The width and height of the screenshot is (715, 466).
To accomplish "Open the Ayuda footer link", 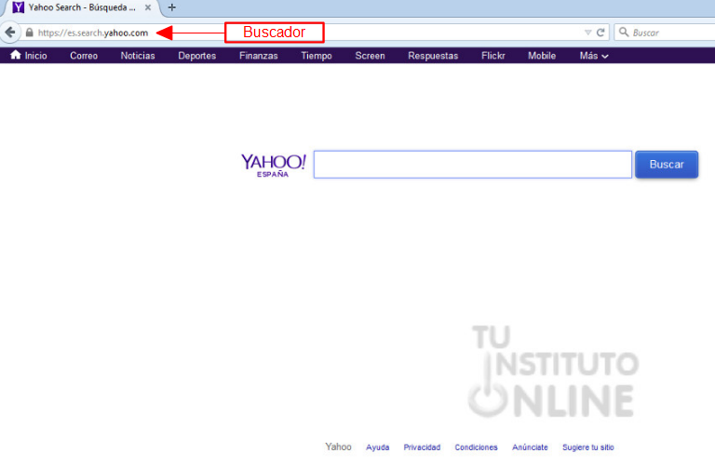I will (x=378, y=447).
